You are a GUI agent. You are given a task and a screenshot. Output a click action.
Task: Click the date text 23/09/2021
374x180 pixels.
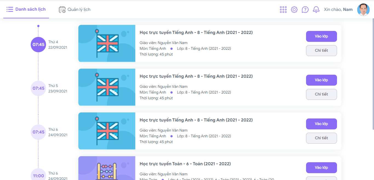[x=58, y=91]
